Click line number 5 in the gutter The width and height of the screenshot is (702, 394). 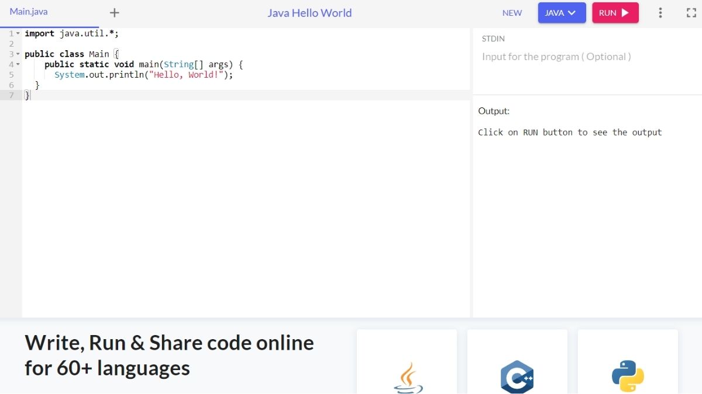11,75
